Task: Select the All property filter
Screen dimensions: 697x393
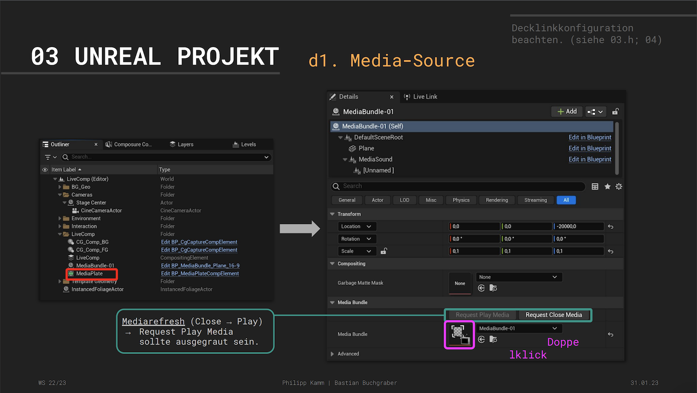Action: tap(566, 200)
